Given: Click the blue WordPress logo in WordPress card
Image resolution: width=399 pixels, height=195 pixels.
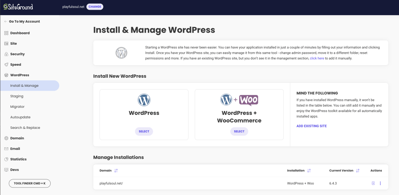Looking at the screenshot, I should (144, 100).
